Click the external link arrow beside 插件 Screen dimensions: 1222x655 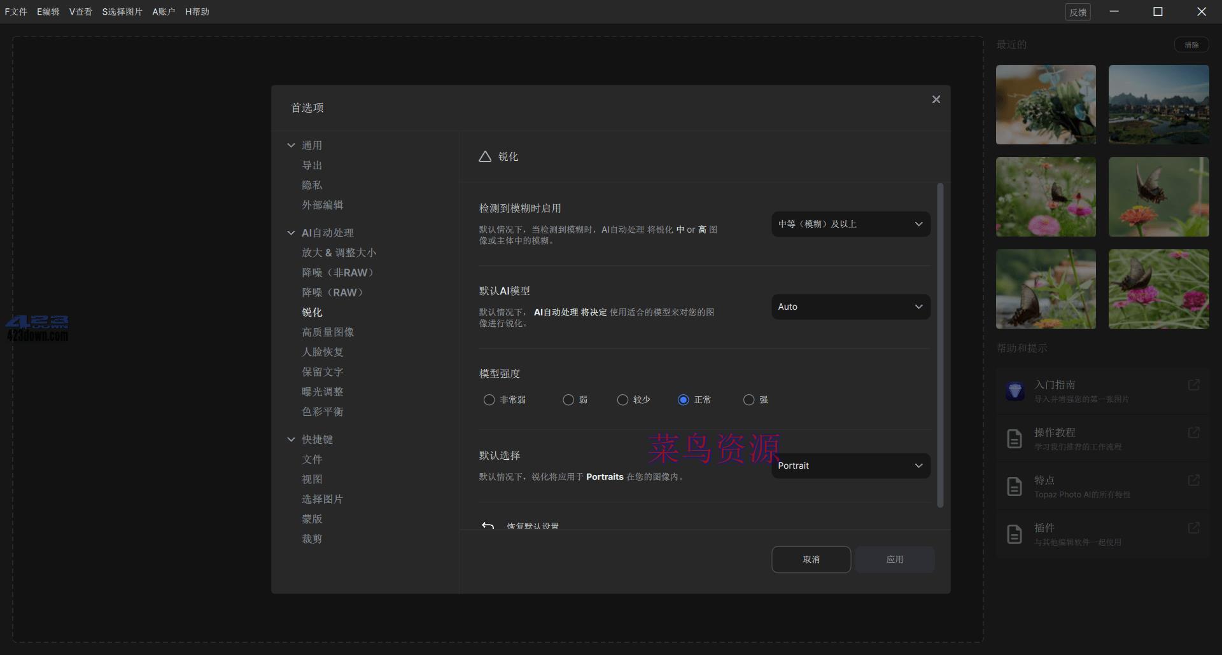coord(1194,528)
